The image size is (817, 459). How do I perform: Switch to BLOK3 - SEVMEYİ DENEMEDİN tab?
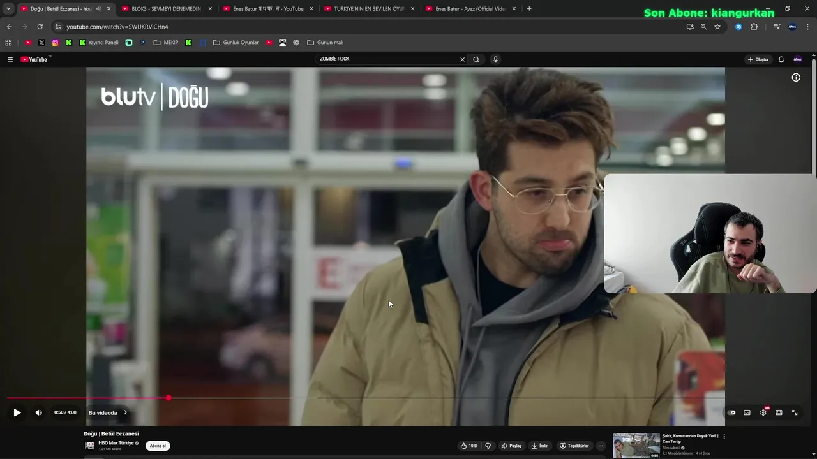click(166, 9)
